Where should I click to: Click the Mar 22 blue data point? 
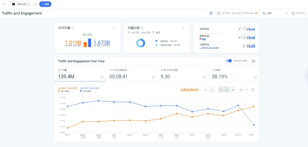tap(238, 105)
